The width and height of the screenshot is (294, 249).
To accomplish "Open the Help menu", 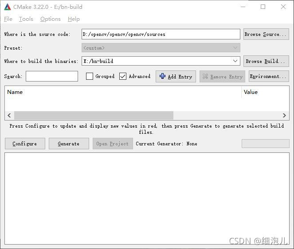I will click(x=74, y=19).
